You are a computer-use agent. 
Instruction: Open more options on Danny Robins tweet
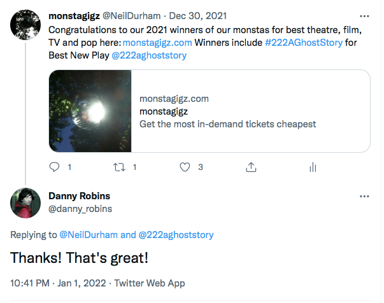(364, 196)
